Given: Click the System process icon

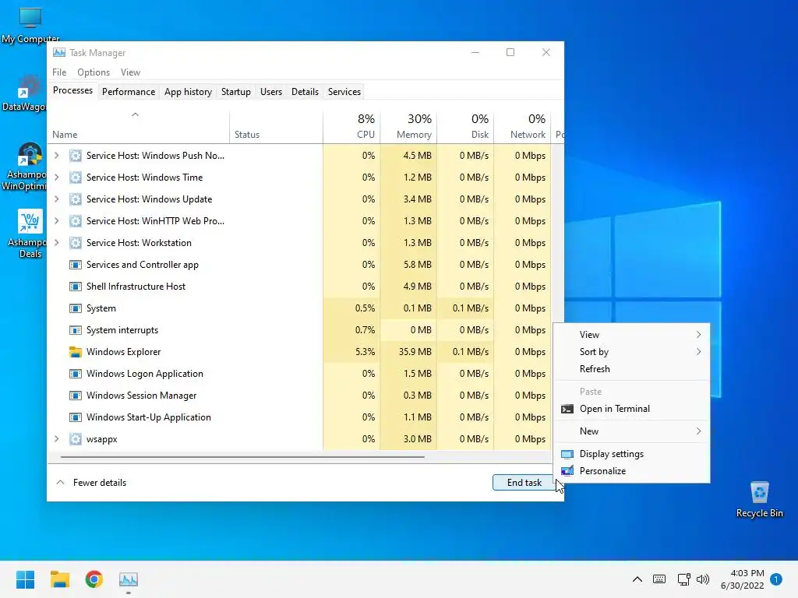Looking at the screenshot, I should pyautogui.click(x=76, y=308).
